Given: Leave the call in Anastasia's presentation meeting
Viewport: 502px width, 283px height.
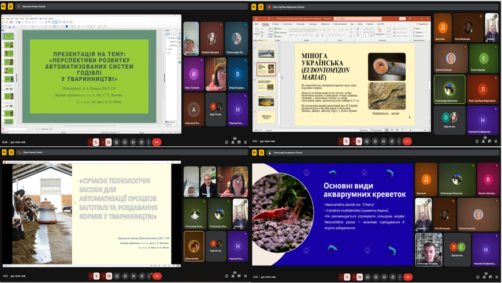Looking at the screenshot, I should [157, 142].
